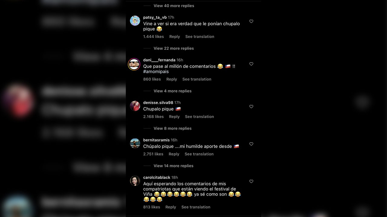This screenshot has width=387, height=217.
Task: Expand View 22 more replies
Action: click(174, 48)
